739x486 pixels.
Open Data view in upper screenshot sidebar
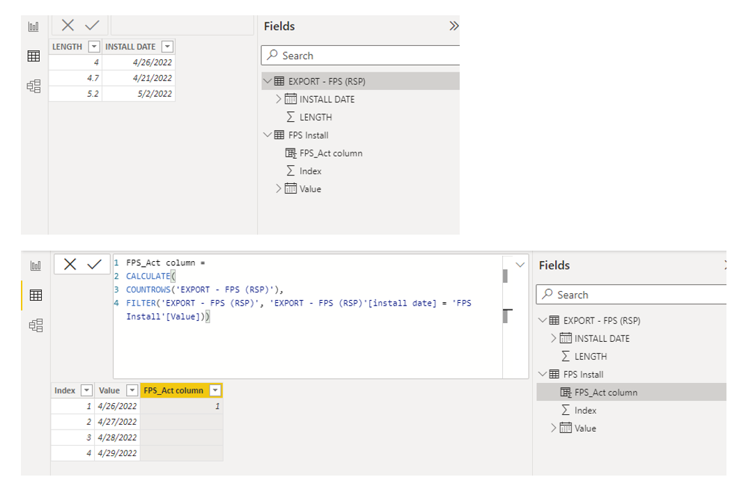[33, 56]
